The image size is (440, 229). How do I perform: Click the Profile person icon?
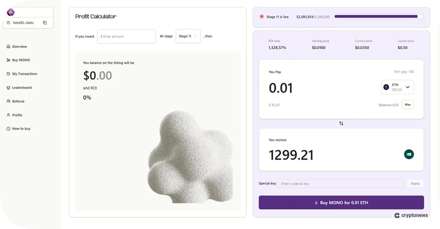point(8,115)
